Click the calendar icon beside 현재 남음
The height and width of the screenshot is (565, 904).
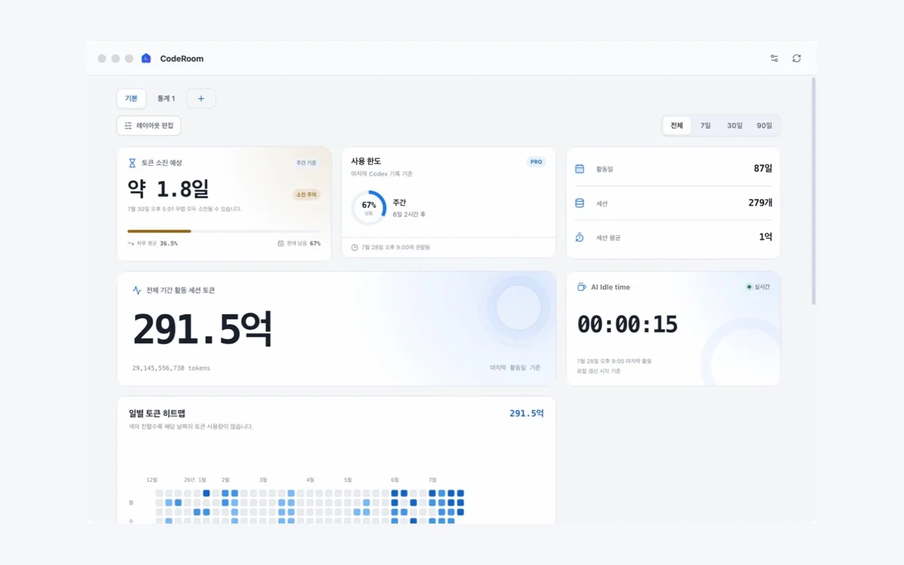[281, 243]
